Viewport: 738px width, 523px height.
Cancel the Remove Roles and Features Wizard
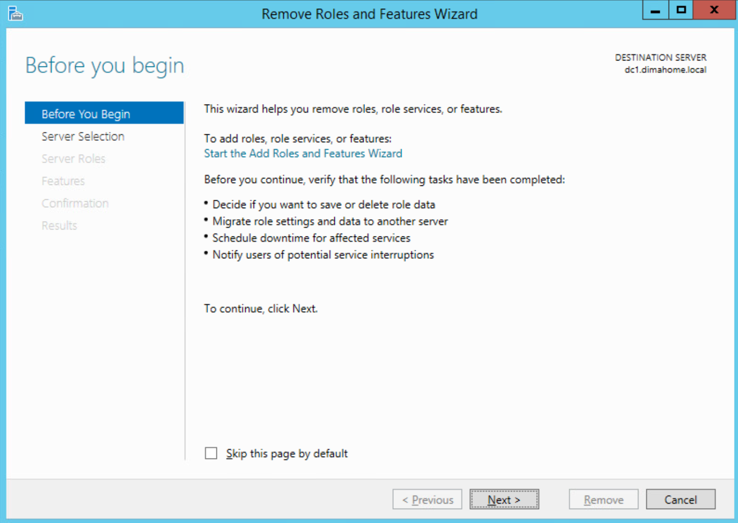[x=681, y=499]
